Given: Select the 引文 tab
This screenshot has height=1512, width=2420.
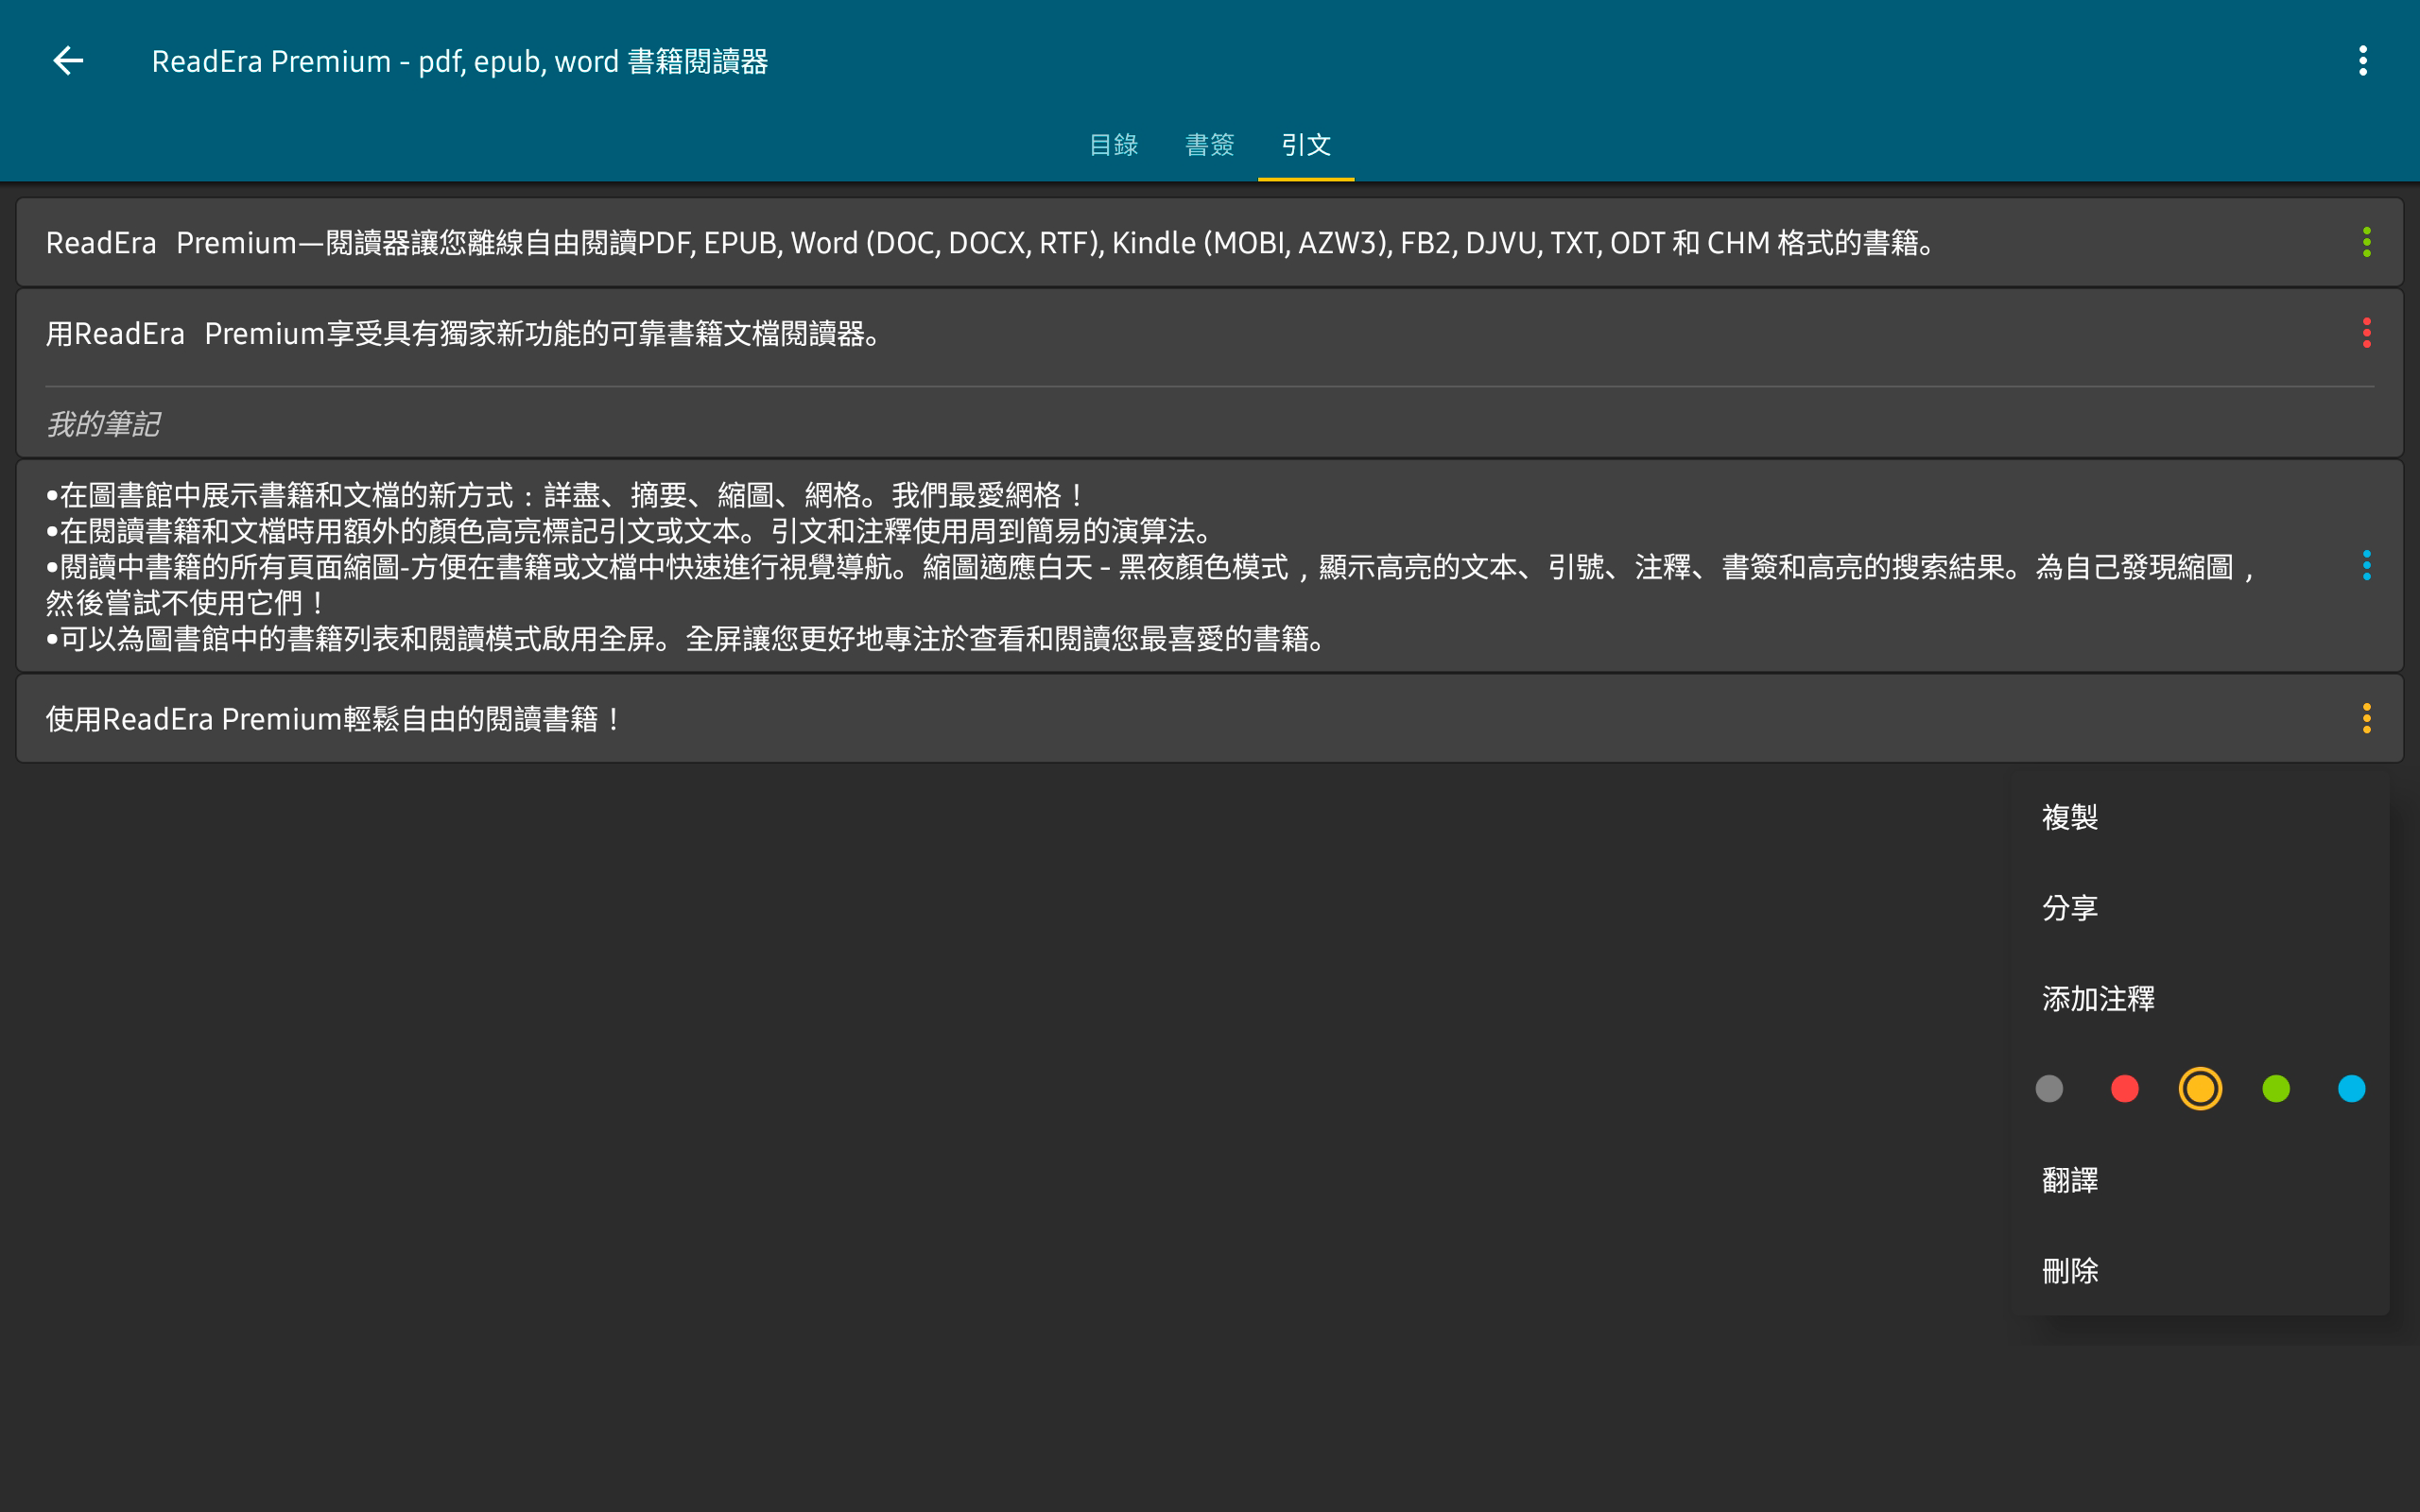Looking at the screenshot, I should (1306, 145).
